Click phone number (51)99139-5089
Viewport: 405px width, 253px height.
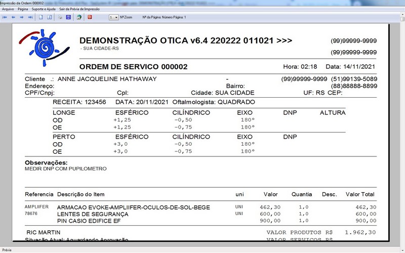354,79
